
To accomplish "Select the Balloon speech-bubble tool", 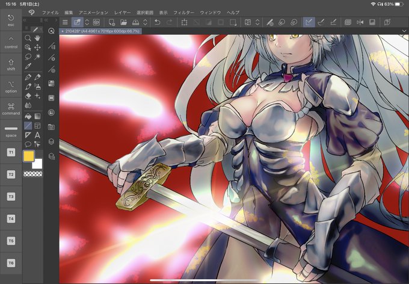I will coord(28,144).
